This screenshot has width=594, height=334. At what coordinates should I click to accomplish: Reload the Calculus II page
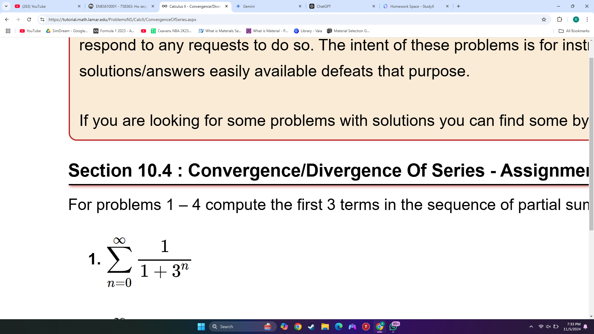coord(29,19)
